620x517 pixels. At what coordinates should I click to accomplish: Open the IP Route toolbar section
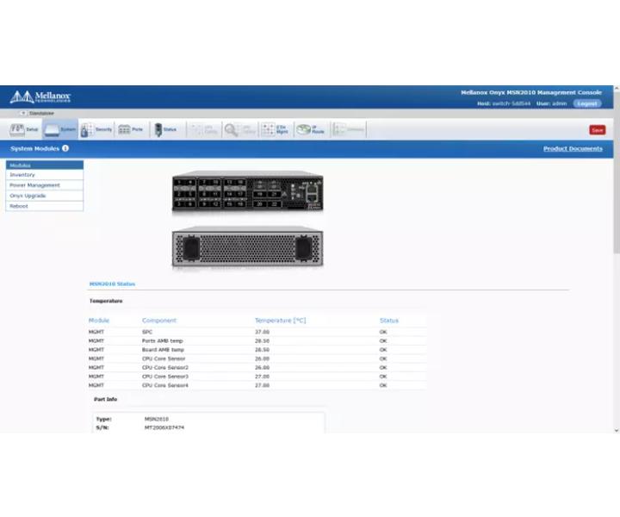coord(311,129)
